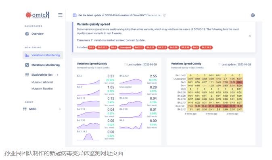
Task: Dismiss the 'Variants quickly spread' alert
Action: (x=250, y=36)
